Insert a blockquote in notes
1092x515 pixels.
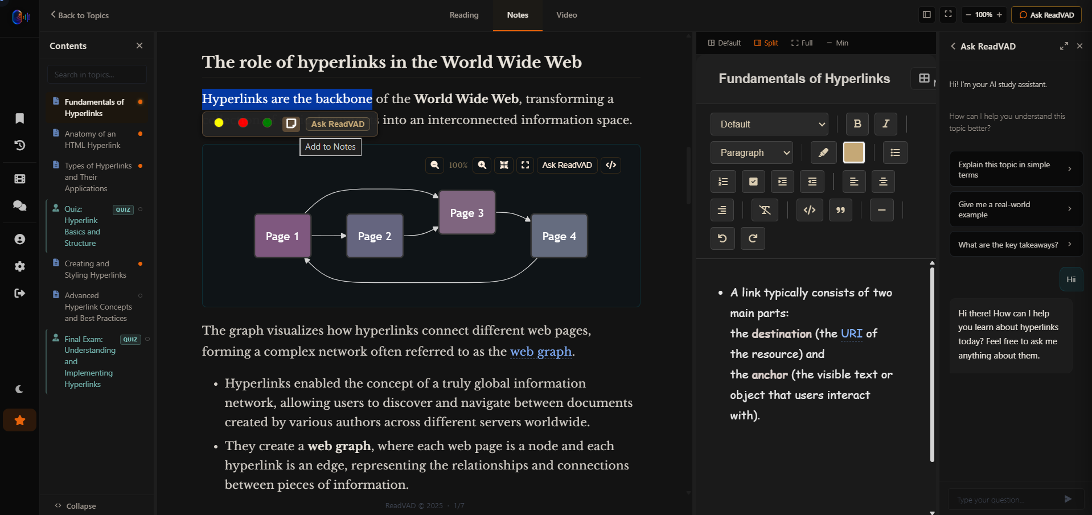pyautogui.click(x=840, y=210)
